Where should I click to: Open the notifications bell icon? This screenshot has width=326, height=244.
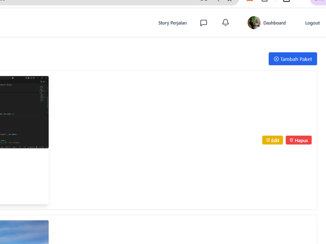tap(225, 22)
